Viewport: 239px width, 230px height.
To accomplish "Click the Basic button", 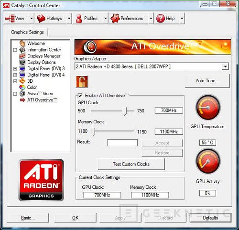I will point(28,218).
